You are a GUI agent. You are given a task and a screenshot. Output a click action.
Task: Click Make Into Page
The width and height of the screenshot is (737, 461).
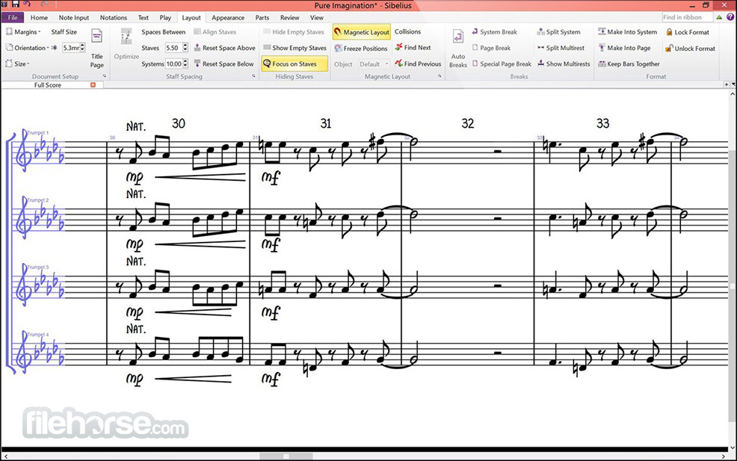(x=624, y=48)
